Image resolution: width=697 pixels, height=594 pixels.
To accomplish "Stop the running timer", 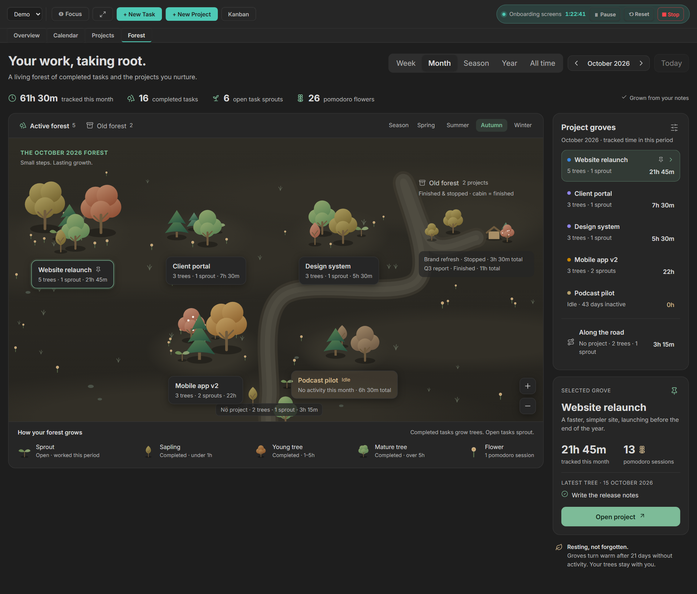I will 670,15.
